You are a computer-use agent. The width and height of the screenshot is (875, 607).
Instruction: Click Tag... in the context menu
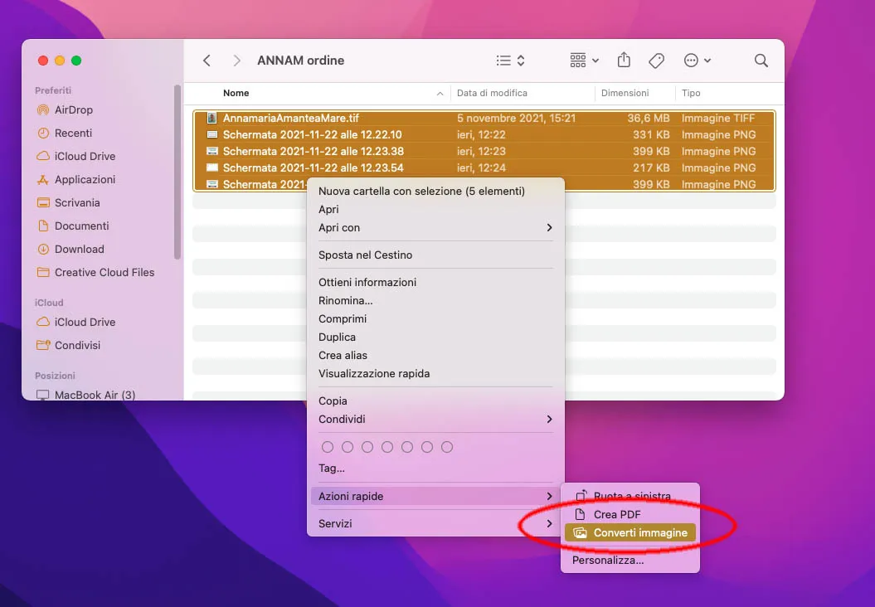point(332,468)
